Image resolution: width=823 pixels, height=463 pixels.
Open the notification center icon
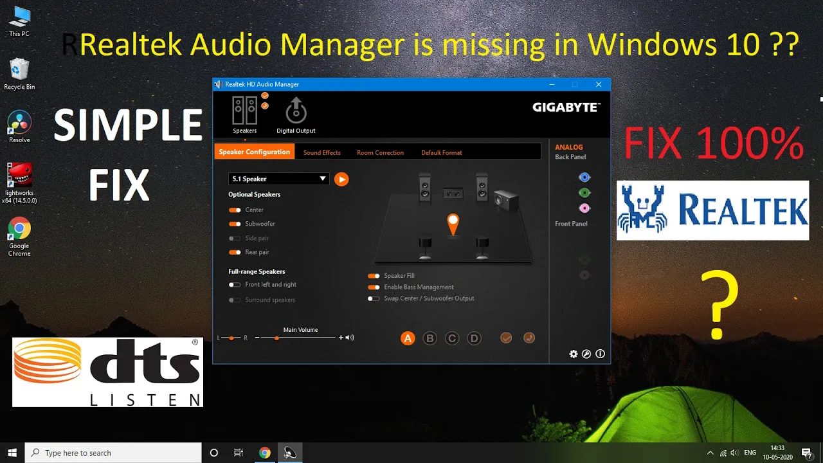point(806,453)
